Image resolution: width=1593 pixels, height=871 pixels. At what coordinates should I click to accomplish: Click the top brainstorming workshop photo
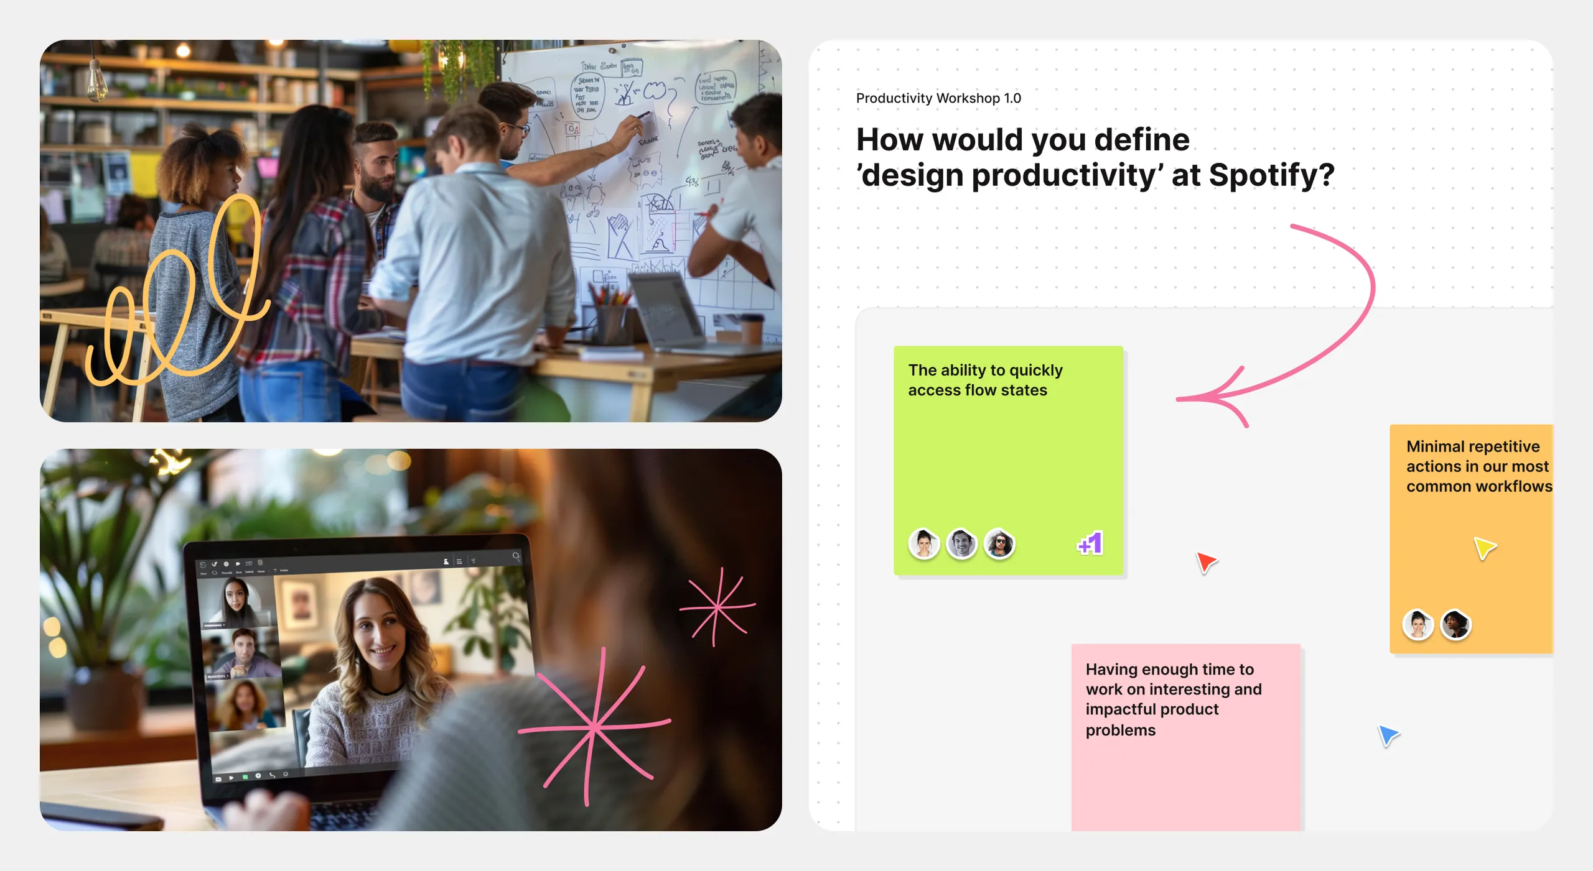click(411, 229)
